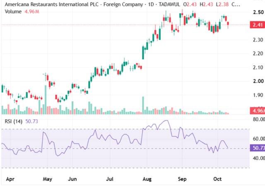The width and height of the screenshot is (265, 190).
Task: Select the Jul label on time axis
Action: coord(110,179)
